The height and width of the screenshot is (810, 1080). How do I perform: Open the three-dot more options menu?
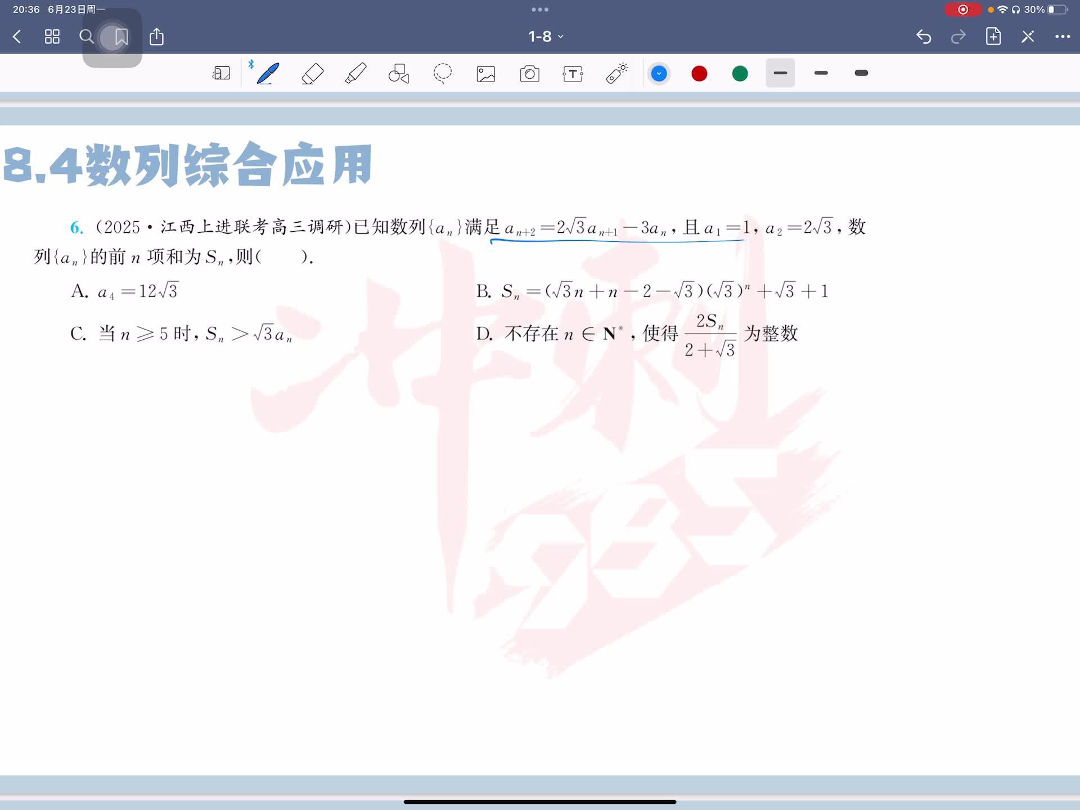[1062, 37]
